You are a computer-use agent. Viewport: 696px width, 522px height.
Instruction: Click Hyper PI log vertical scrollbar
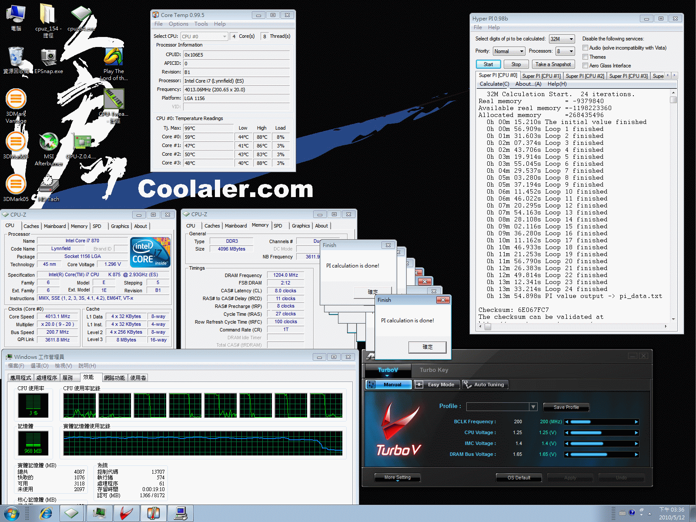click(673, 206)
